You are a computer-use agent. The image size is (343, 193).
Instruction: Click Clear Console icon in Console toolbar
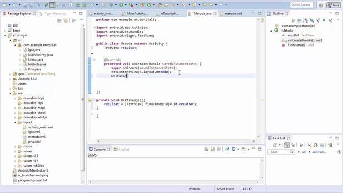[x=206, y=149]
